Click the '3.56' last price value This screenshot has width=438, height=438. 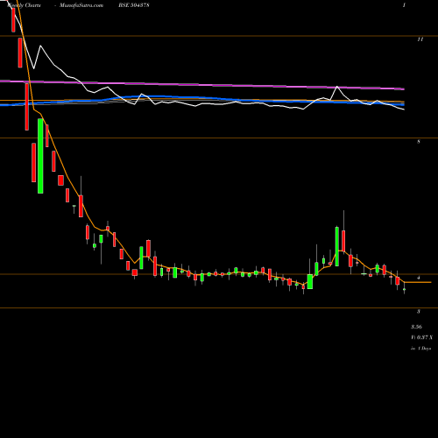[416, 327]
